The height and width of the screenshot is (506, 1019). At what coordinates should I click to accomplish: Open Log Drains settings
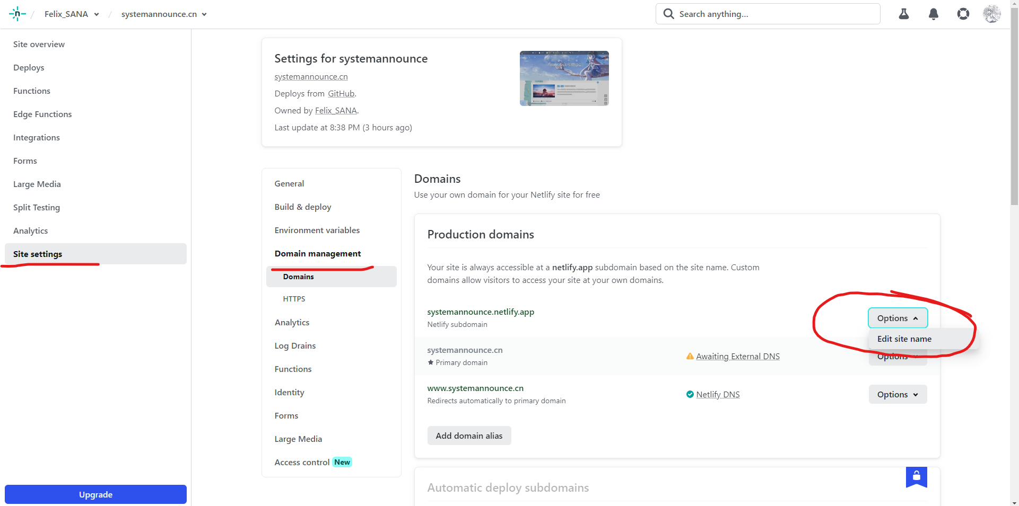295,345
